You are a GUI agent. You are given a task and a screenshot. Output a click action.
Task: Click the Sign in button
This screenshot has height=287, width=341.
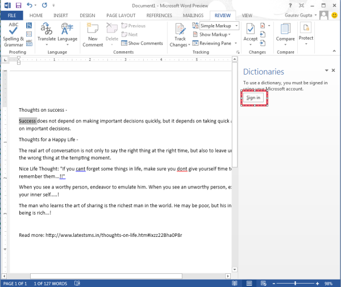coord(253,98)
